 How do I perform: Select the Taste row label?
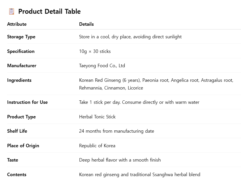point(13,160)
